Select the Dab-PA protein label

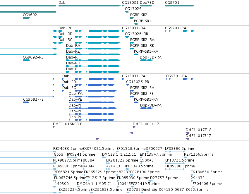click(x=75, y=94)
